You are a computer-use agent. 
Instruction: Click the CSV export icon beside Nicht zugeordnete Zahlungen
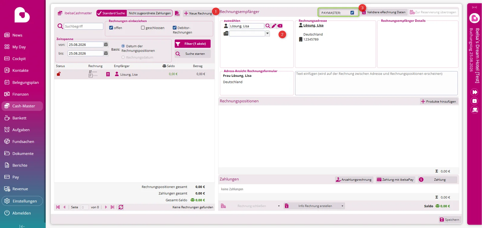[x=177, y=13]
